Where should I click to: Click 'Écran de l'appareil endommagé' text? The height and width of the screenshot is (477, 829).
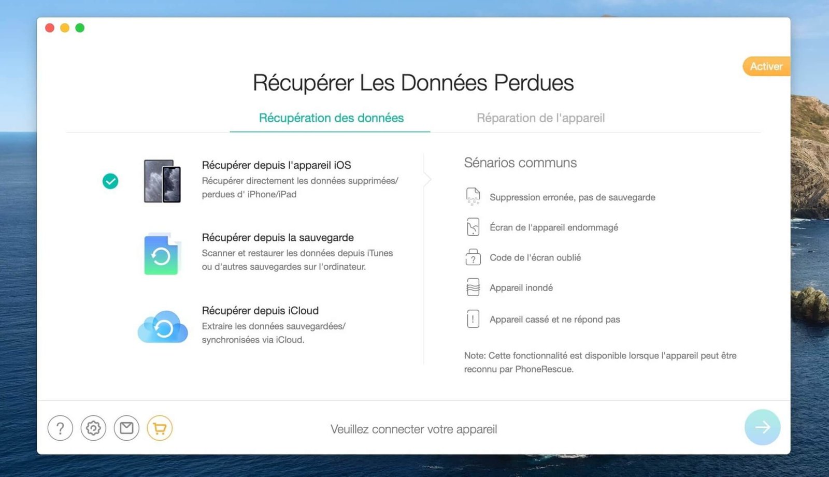(x=554, y=227)
